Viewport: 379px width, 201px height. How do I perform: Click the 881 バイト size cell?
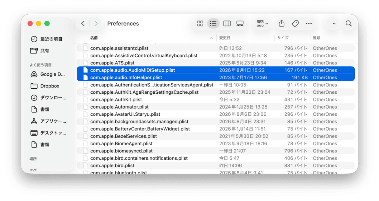[x=296, y=166]
